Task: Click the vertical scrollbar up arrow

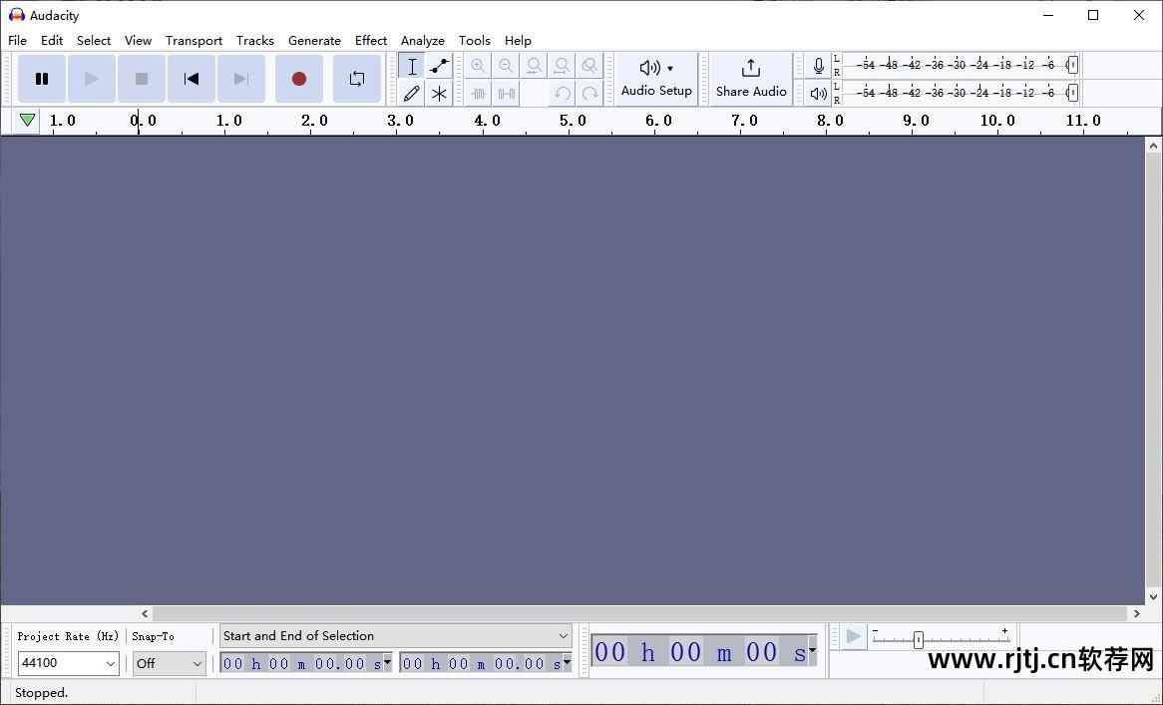Action: (1153, 146)
